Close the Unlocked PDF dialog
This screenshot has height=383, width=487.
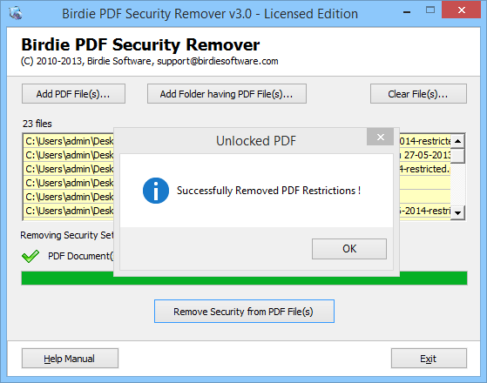point(381,137)
